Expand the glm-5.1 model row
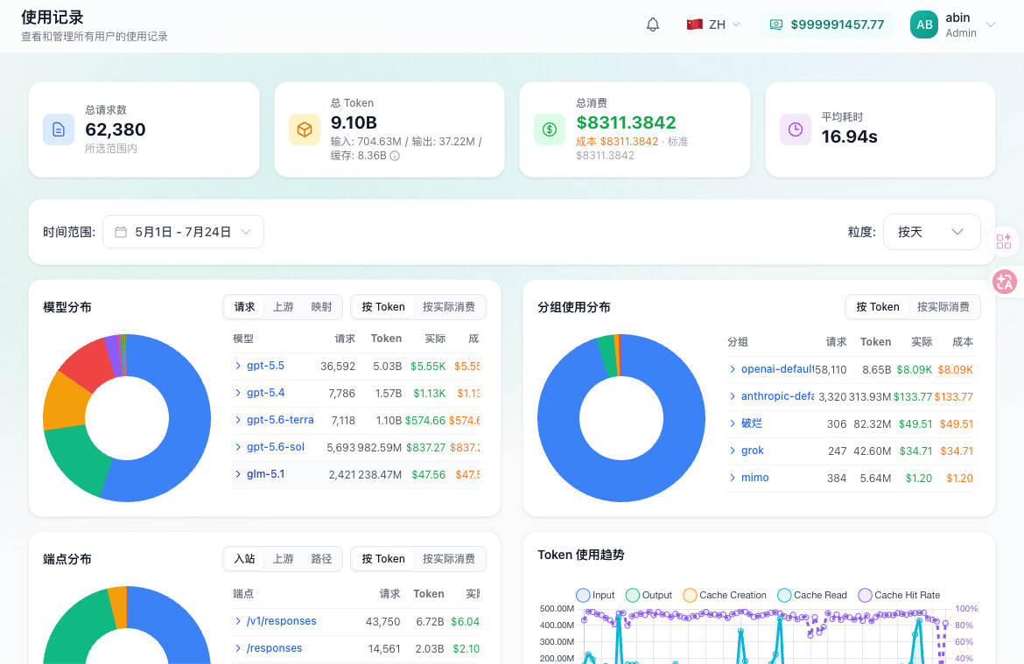This screenshot has height=664, width=1024. click(238, 474)
